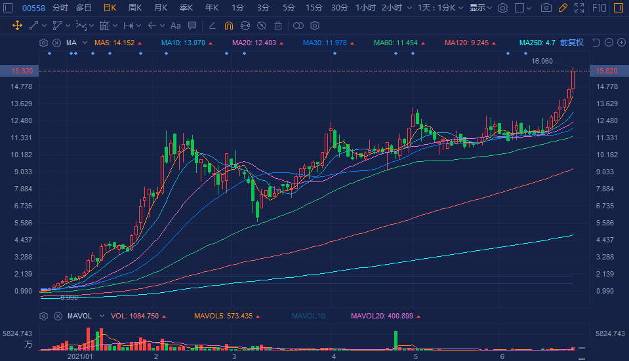Remove the MA indicator
Viewport: 629px width, 361px height.
pos(57,43)
